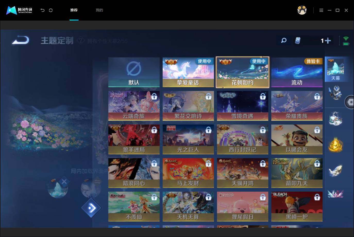Viewport: 354px width, 237px height.
Task: Open the hamburger menu in title bar
Action: (321, 10)
